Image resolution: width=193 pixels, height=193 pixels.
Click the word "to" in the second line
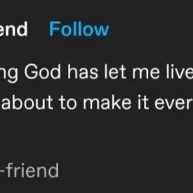coord(68,103)
